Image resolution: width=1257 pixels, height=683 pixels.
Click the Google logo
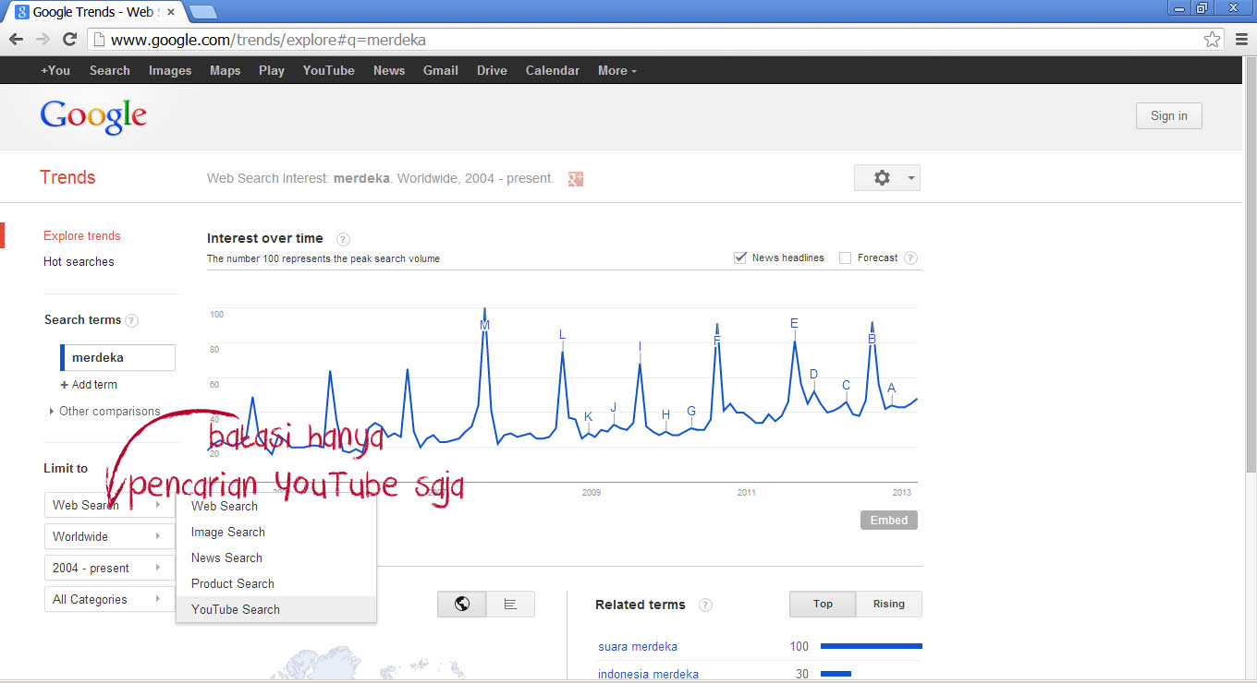click(x=93, y=117)
